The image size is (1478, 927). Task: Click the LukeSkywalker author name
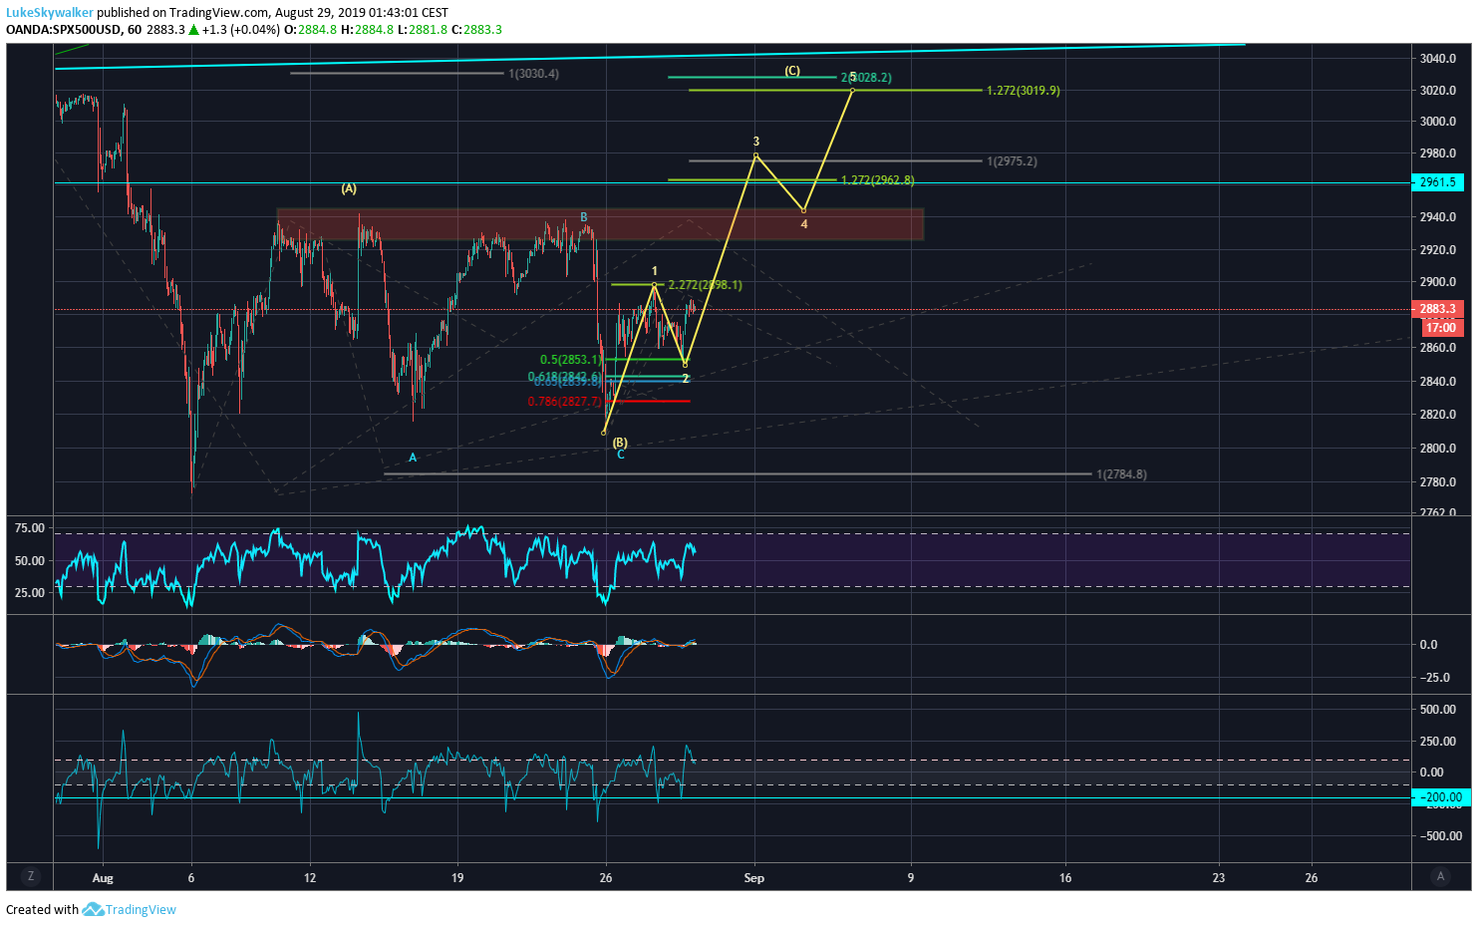50,13
